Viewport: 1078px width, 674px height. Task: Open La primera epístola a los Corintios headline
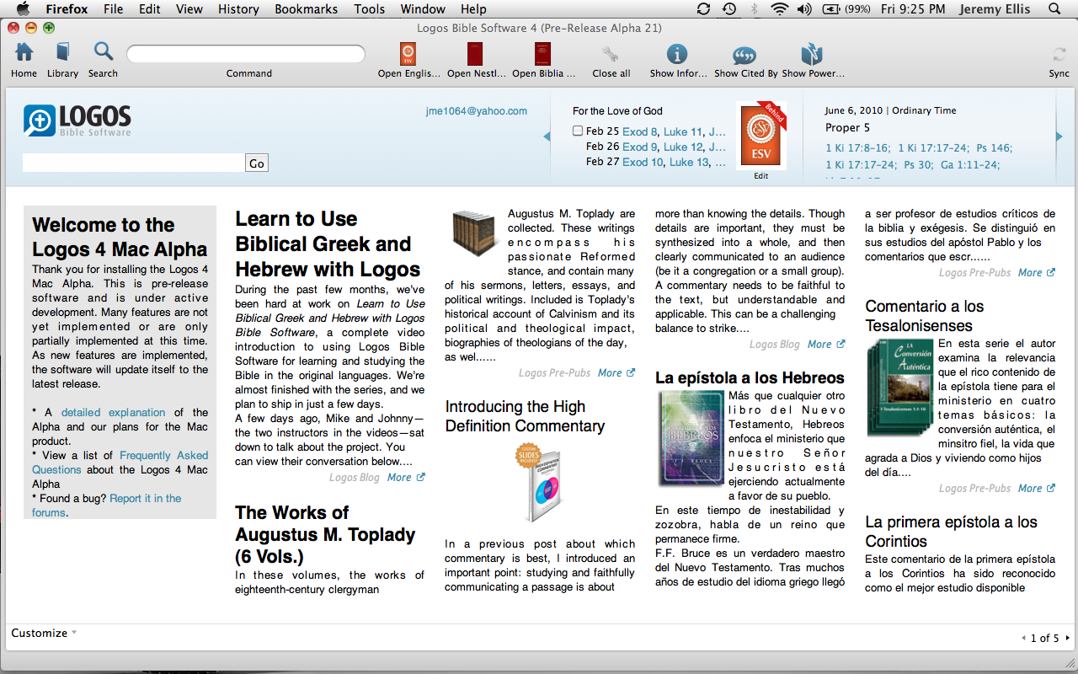tap(952, 532)
